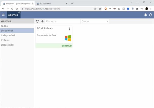Choose the Instalar sidebar option
Image resolution: width=154 pixels, height=108 pixels.
click(x=5, y=40)
